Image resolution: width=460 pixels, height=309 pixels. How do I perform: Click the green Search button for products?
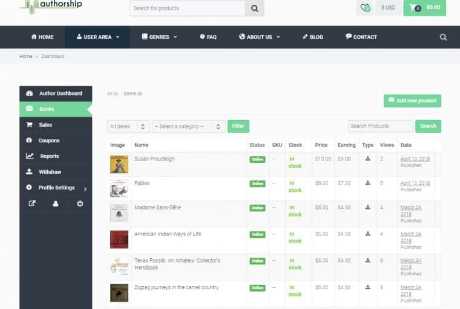428,126
